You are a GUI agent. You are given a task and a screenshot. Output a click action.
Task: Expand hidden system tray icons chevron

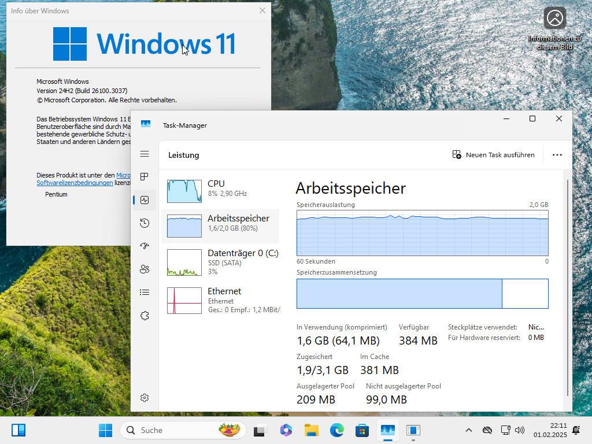pyautogui.click(x=468, y=430)
